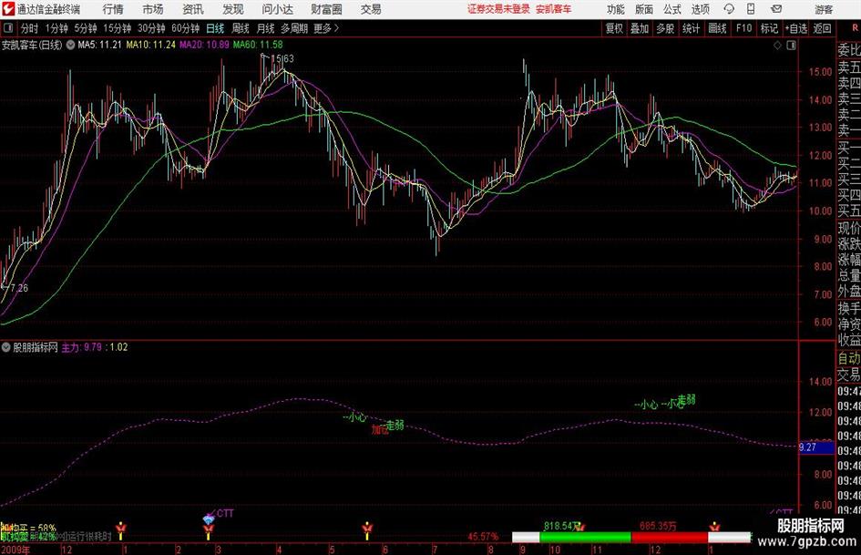861x555 pixels.
Task: Open the headset customer service icon
Action: pyautogui.click(x=729, y=9)
